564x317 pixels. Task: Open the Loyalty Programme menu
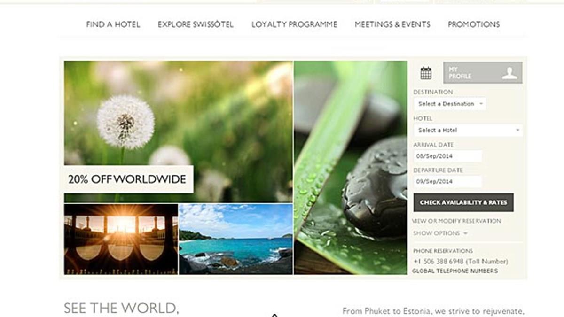click(x=294, y=24)
